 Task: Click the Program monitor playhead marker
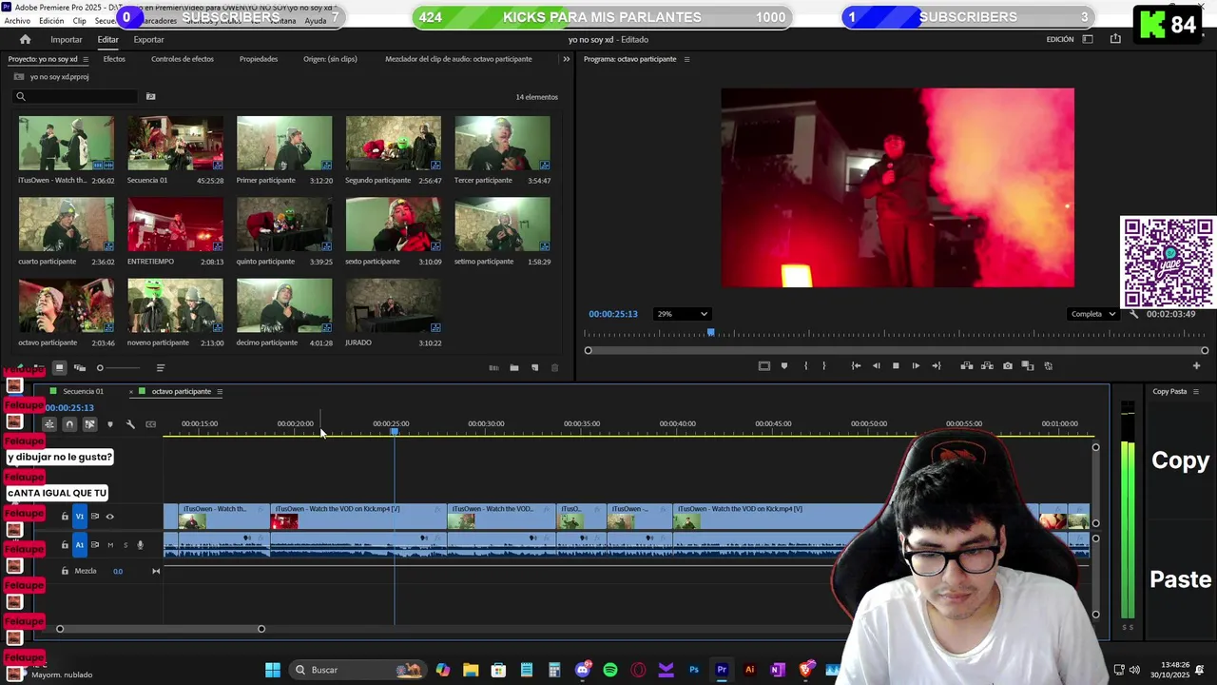pos(710,333)
